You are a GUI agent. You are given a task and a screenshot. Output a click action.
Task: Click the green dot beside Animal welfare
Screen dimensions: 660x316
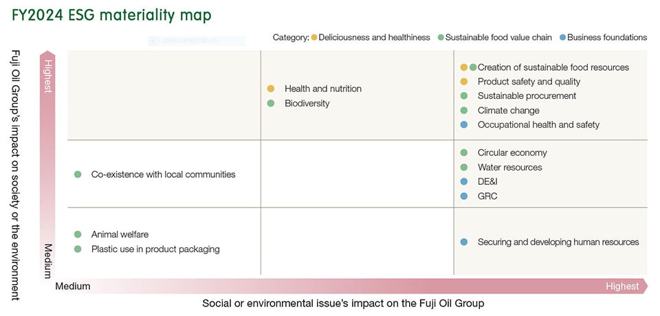coord(78,234)
